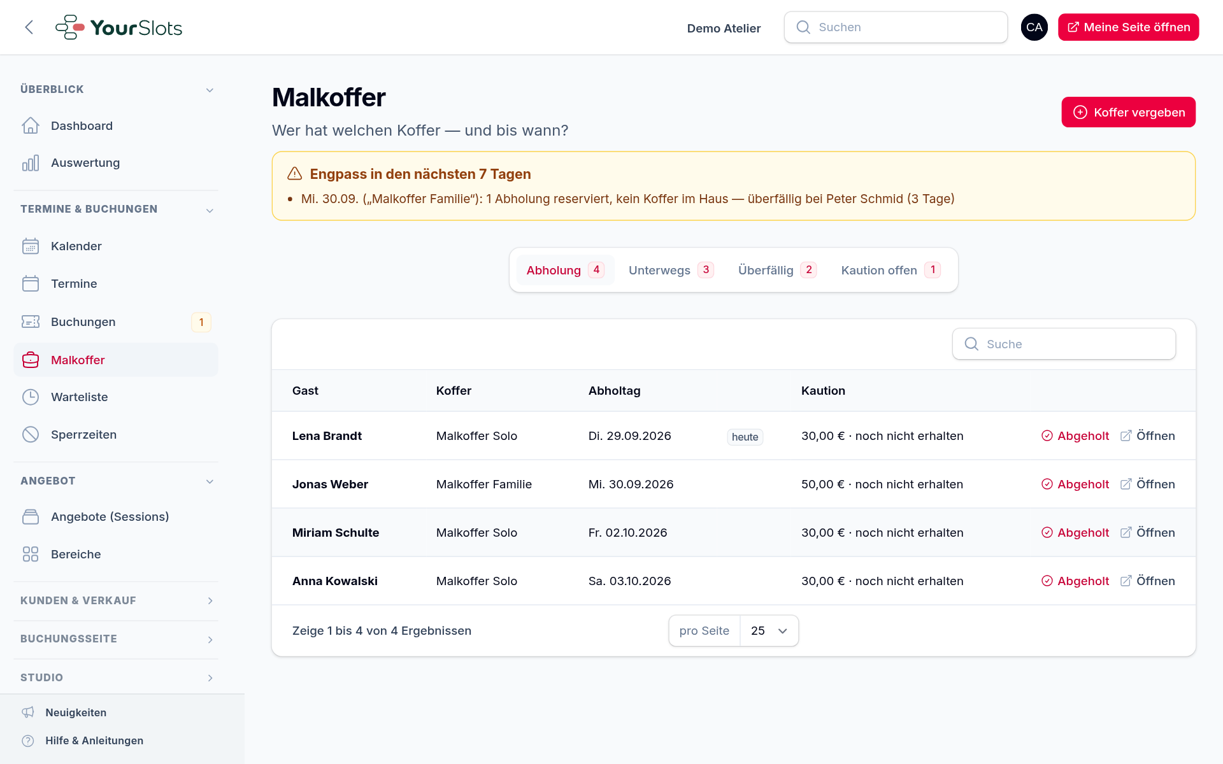Open the pro Seite 25 dropdown
The image size is (1223, 764).
(769, 631)
